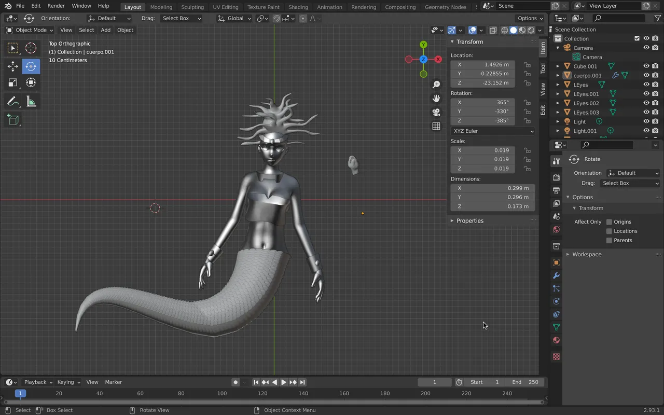Viewport: 664px width, 415px height.
Task: Click frame 120 on timeline ruler
Action: [x=262, y=394]
